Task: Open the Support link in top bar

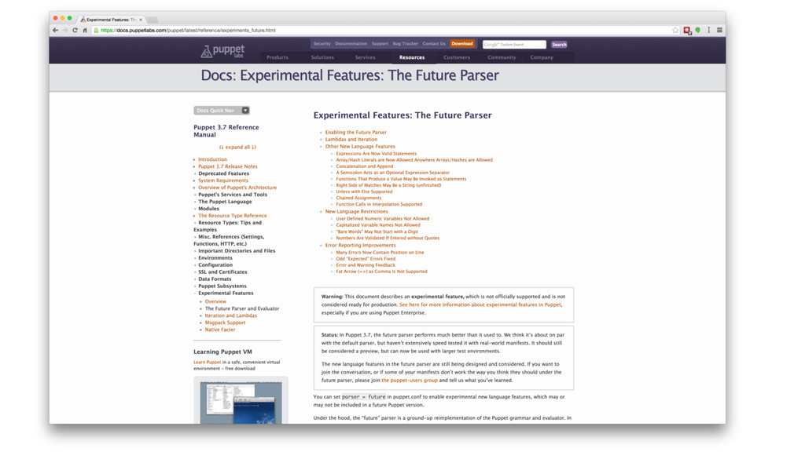Action: click(x=380, y=44)
